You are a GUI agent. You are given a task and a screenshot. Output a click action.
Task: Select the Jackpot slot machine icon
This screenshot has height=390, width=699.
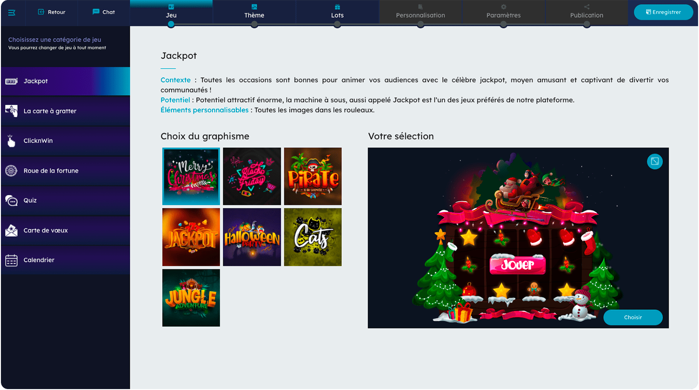pos(11,81)
